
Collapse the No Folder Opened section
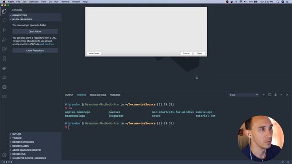tap(35, 19)
